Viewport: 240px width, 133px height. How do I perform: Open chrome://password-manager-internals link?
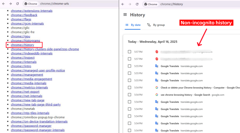click(37, 130)
